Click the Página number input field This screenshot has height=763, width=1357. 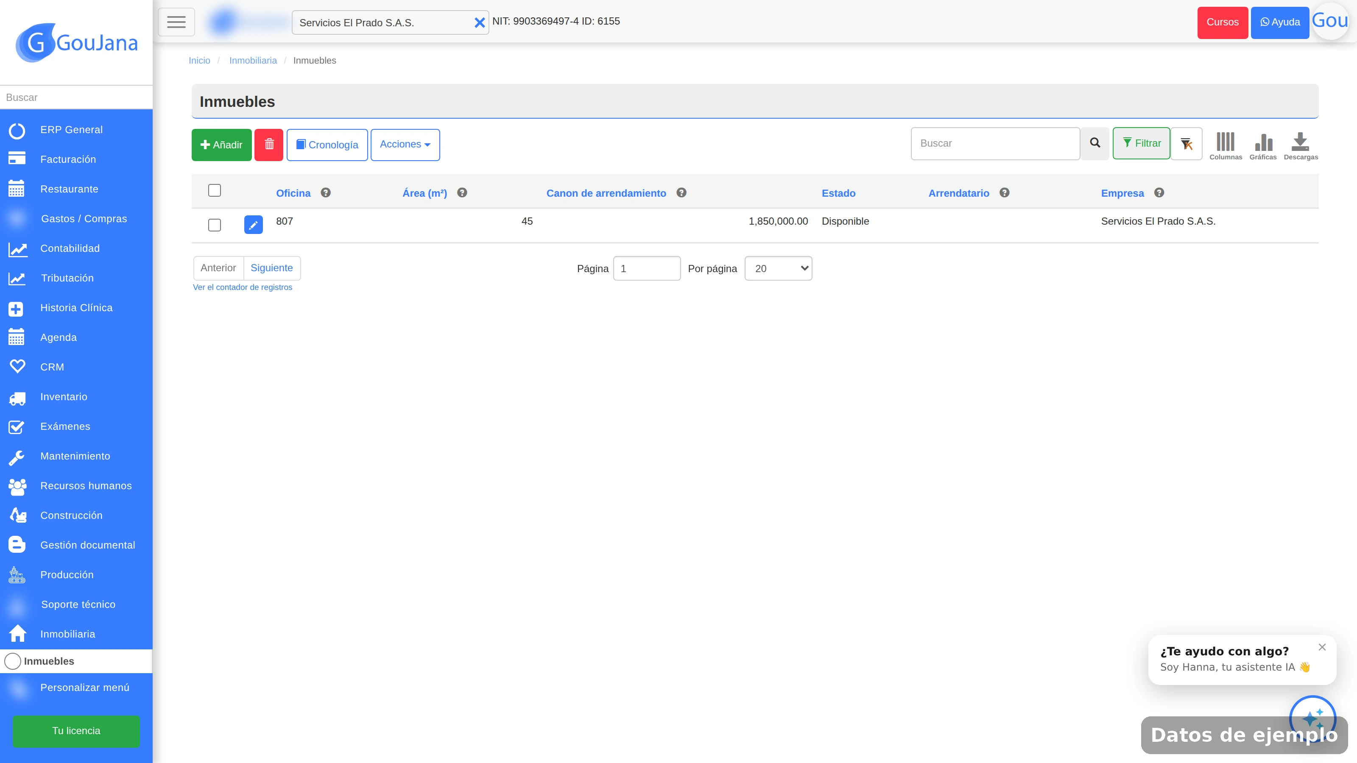point(647,269)
